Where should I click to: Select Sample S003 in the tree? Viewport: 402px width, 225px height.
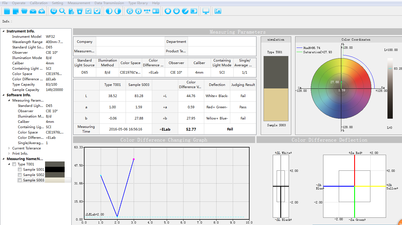pyautogui.click(x=34, y=180)
